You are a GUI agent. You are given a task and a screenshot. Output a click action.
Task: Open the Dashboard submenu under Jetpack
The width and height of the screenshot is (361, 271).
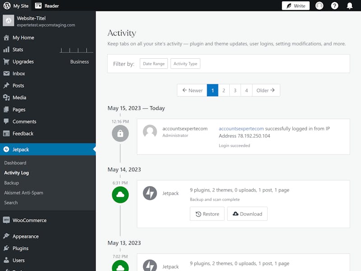click(15, 163)
